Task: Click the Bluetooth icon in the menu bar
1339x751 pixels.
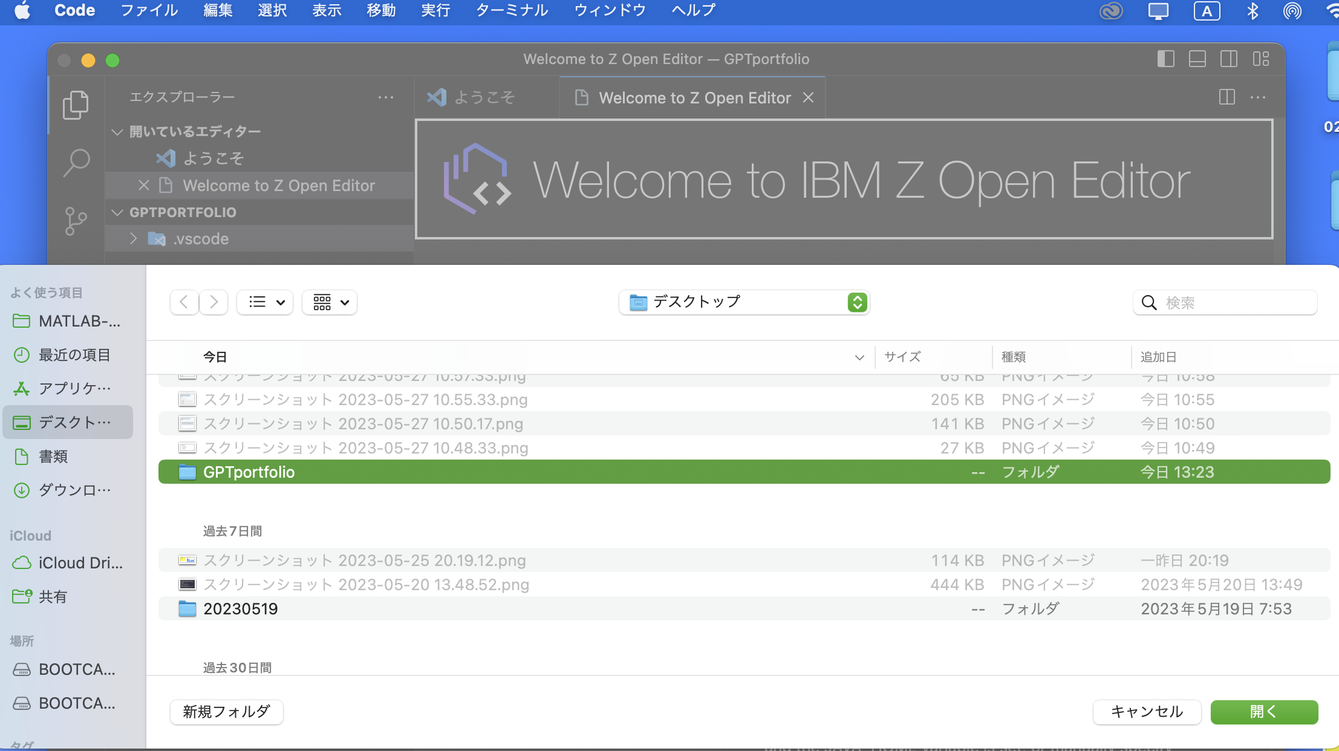Action: pos(1252,10)
